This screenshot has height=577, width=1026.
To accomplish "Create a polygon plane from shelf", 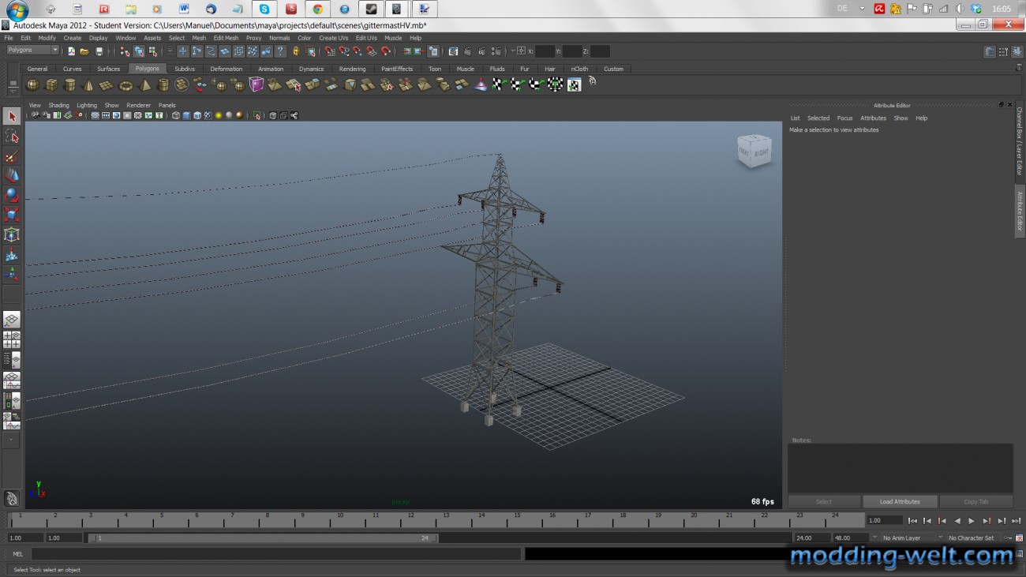I will pos(107,84).
